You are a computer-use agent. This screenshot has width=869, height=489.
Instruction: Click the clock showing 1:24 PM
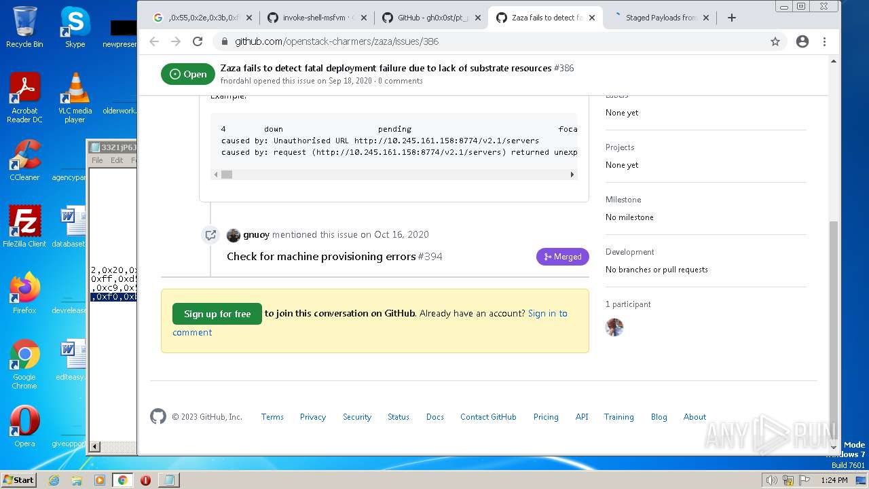coord(834,480)
